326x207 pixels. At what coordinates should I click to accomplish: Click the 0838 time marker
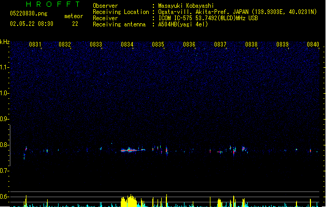coord(251,45)
